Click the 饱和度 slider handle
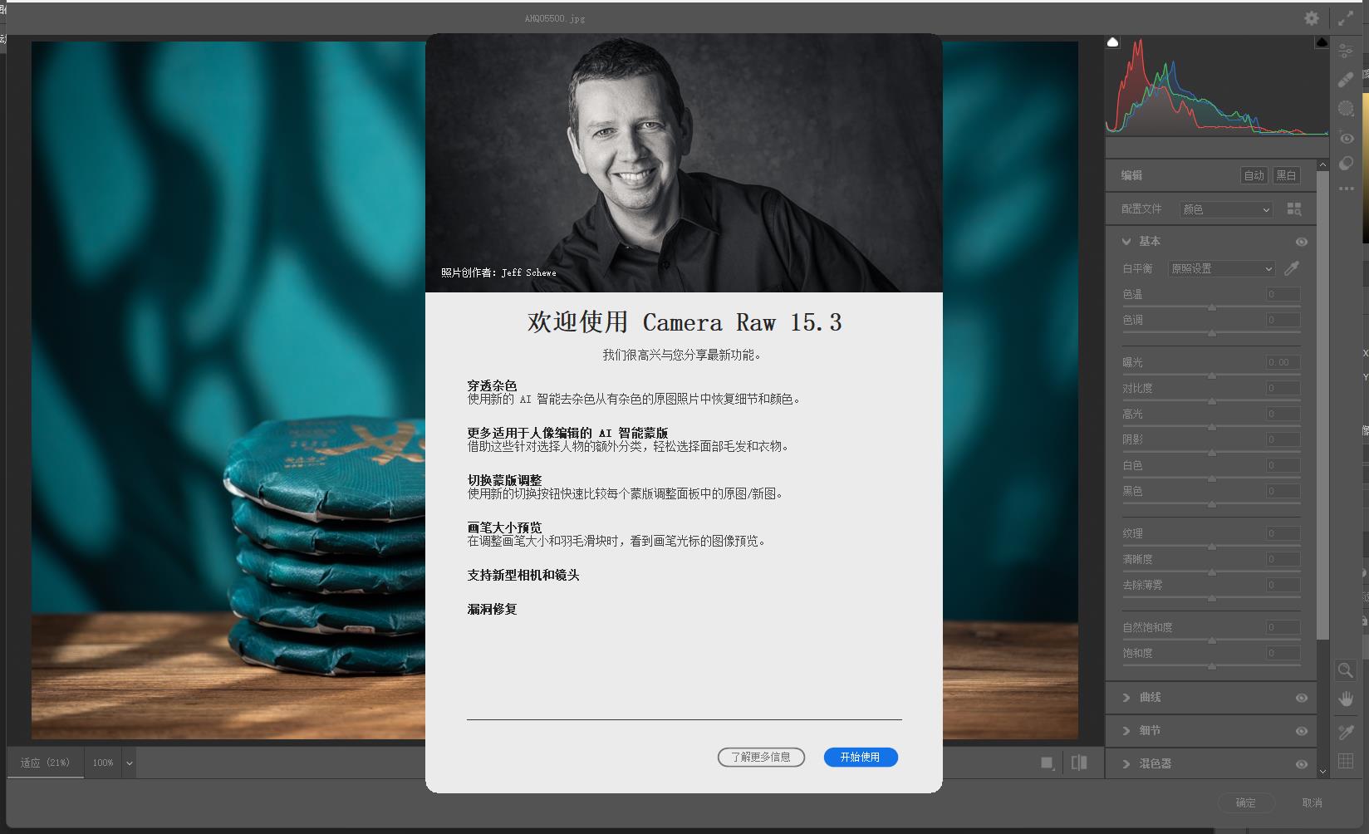Image resolution: width=1369 pixels, height=834 pixels. click(x=1212, y=666)
